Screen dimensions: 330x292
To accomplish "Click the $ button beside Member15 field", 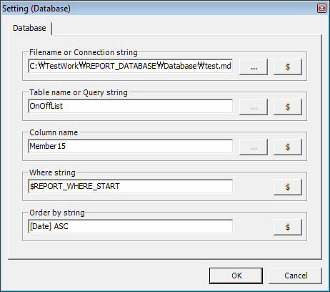I will 288,147.
